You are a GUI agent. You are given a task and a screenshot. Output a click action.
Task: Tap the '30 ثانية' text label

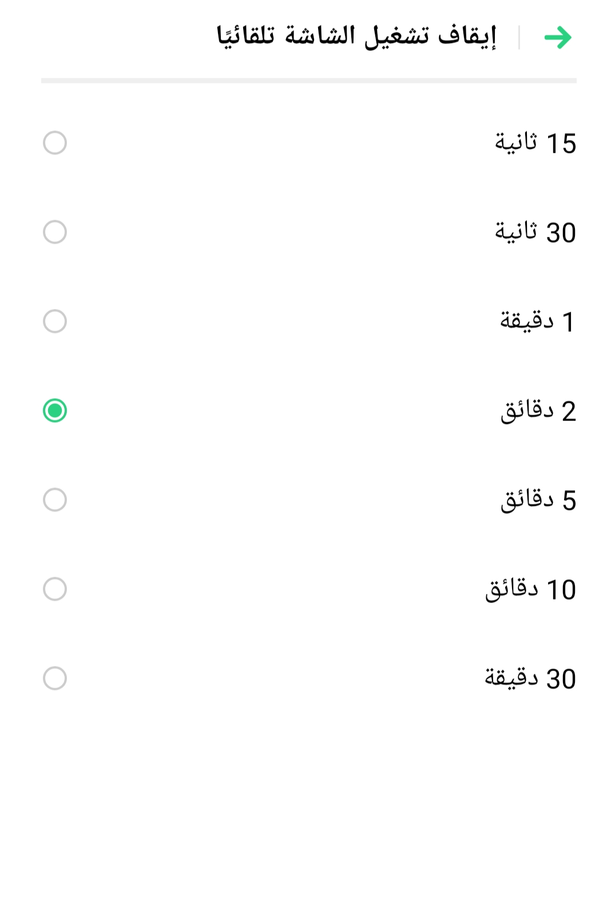(535, 232)
